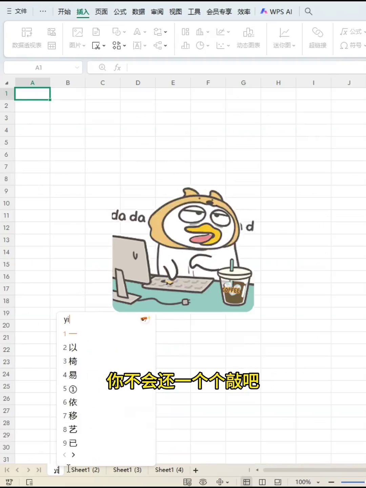Open the text box dropdown
This screenshot has height=488, width=366.
(140, 45)
